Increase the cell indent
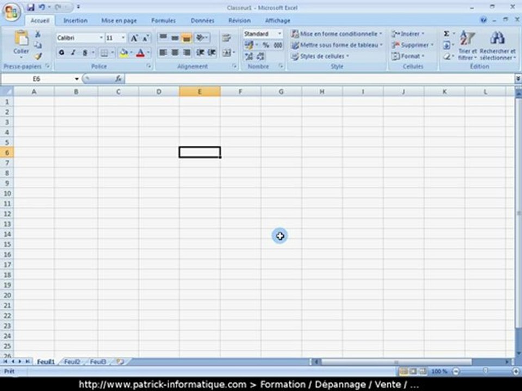522x391 pixels. click(x=212, y=52)
